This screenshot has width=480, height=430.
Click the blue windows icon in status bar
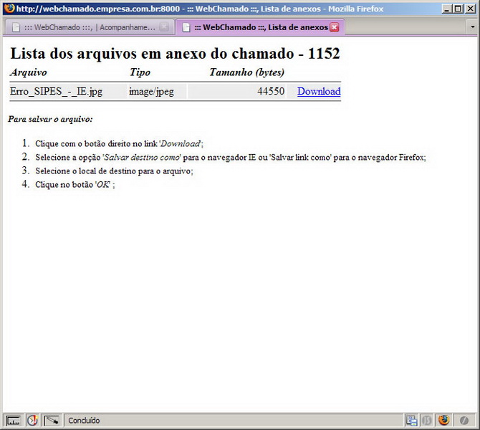tap(411, 421)
